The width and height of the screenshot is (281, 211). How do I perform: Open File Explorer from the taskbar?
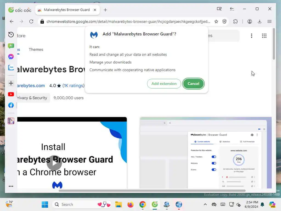(x=118, y=204)
